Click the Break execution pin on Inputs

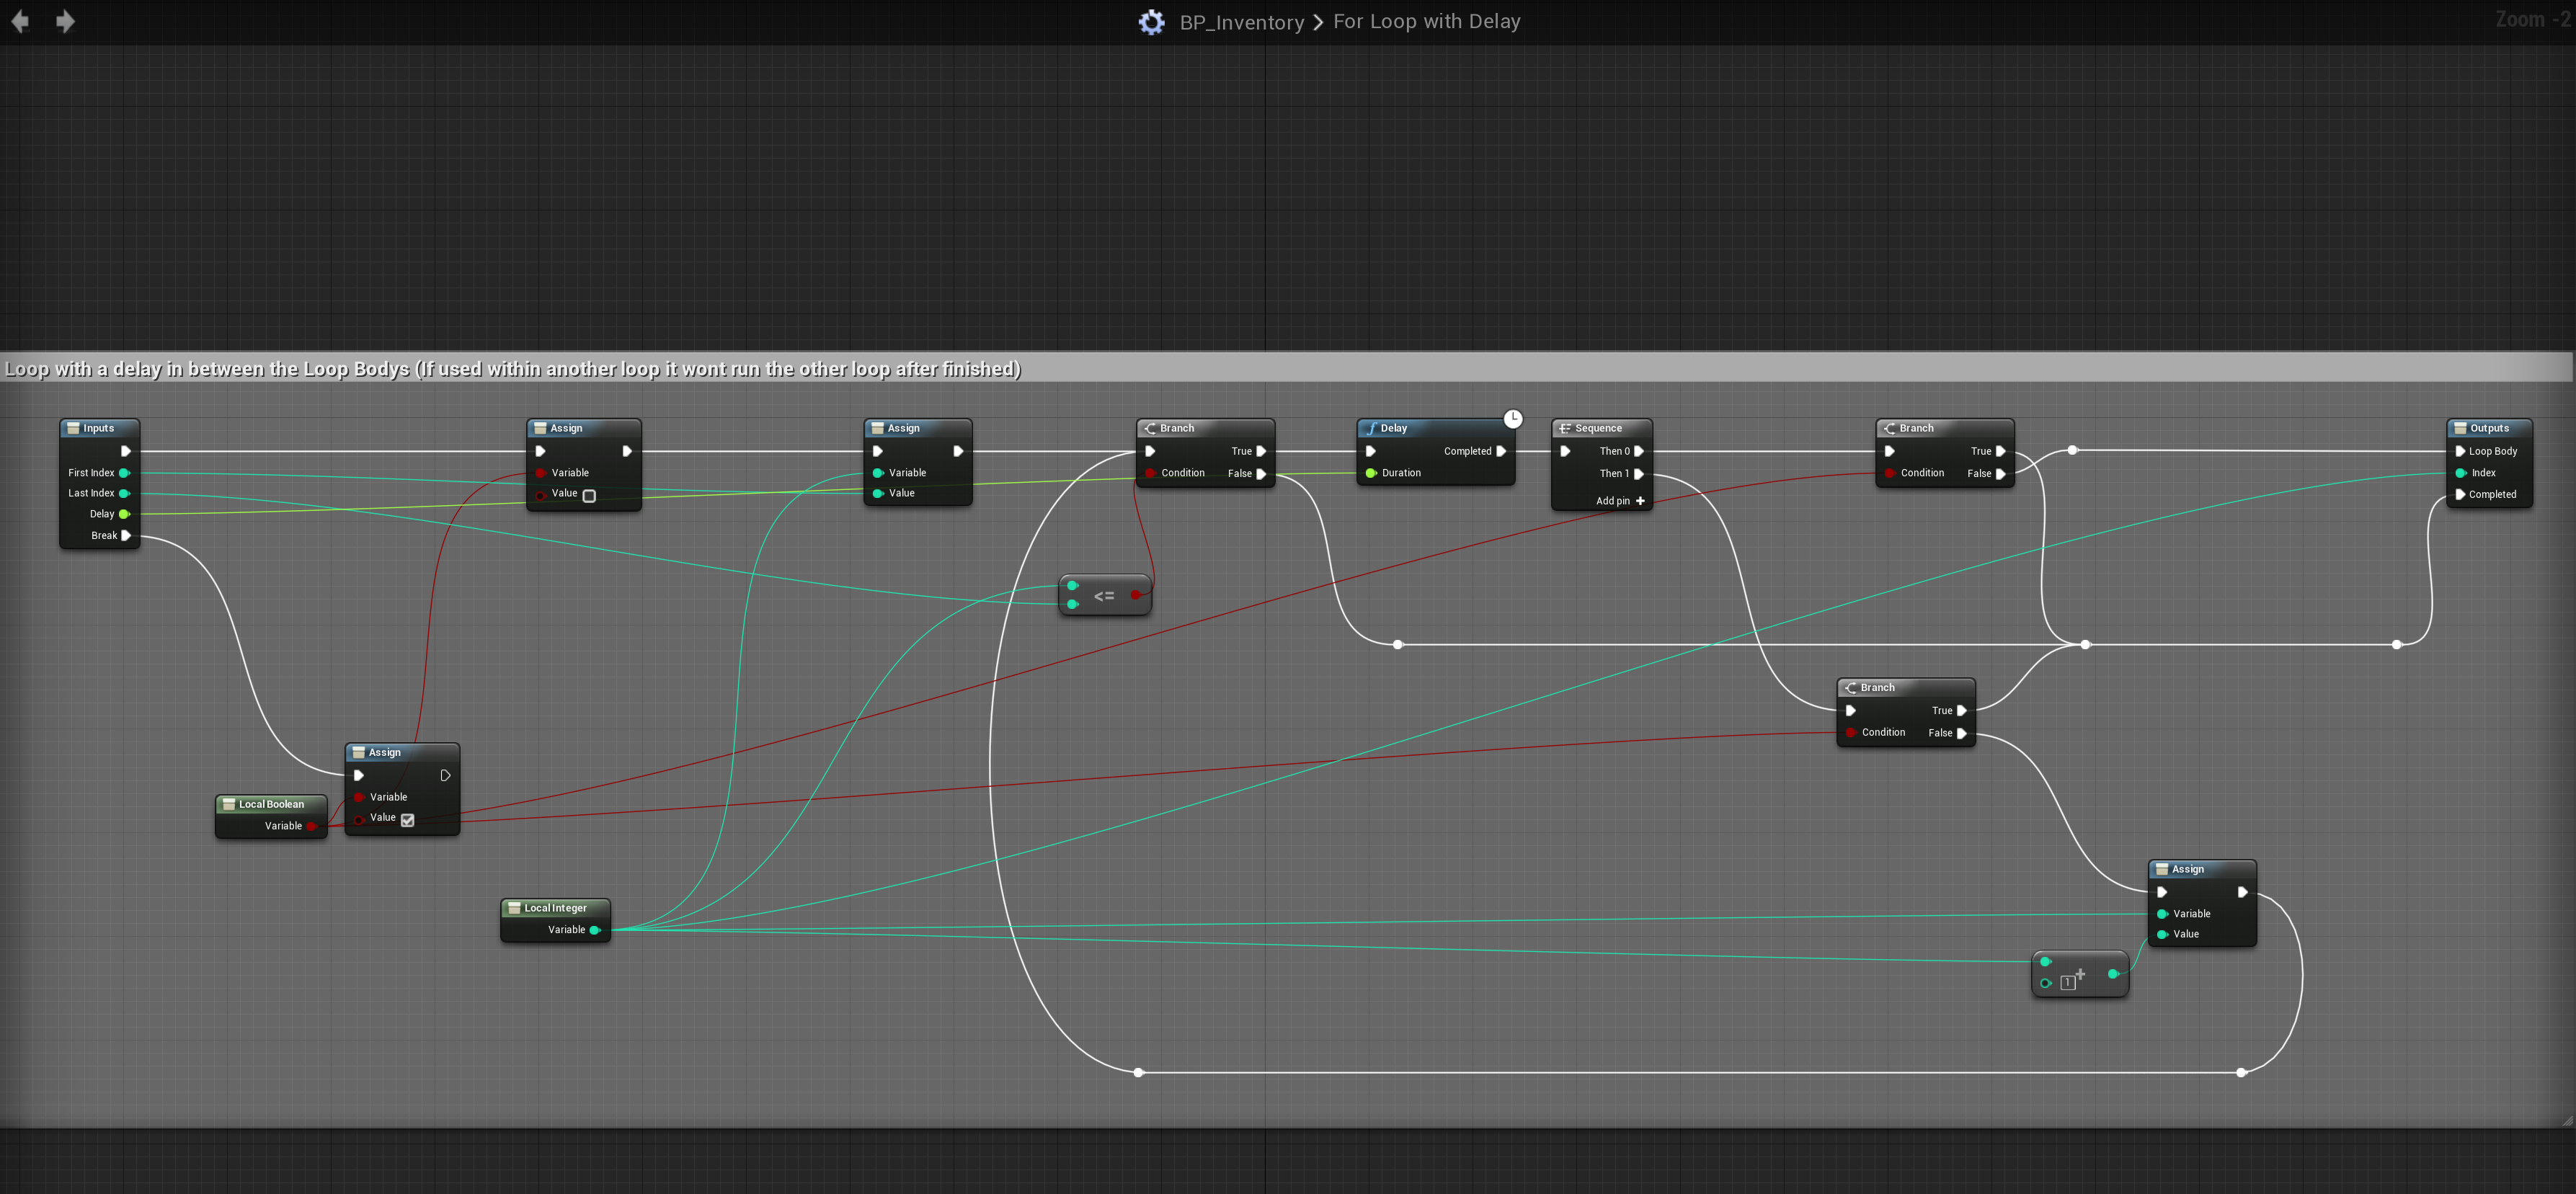click(x=126, y=536)
